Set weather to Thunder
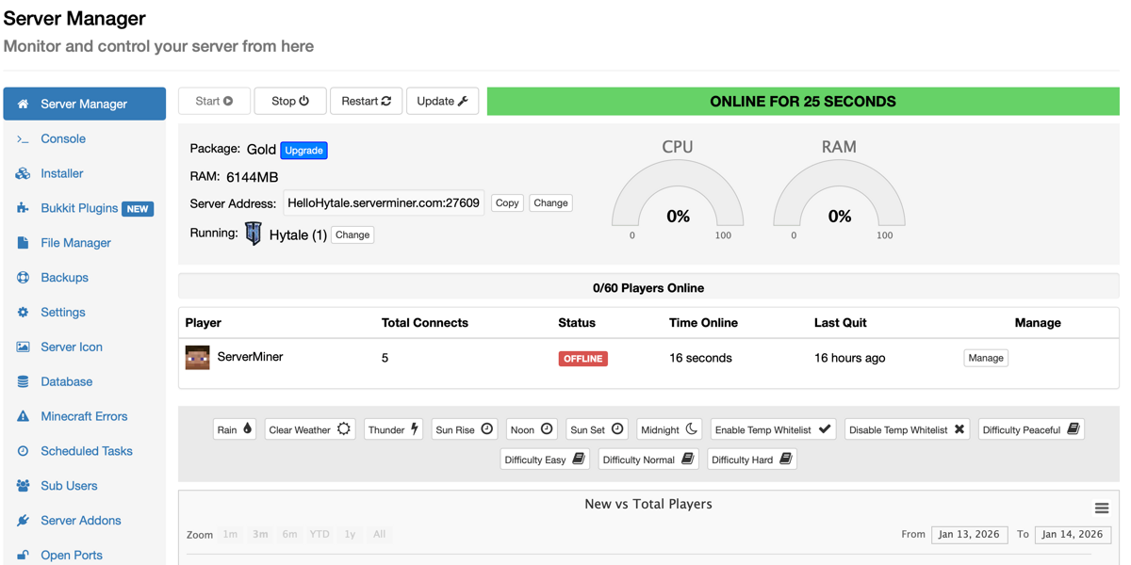 click(393, 429)
